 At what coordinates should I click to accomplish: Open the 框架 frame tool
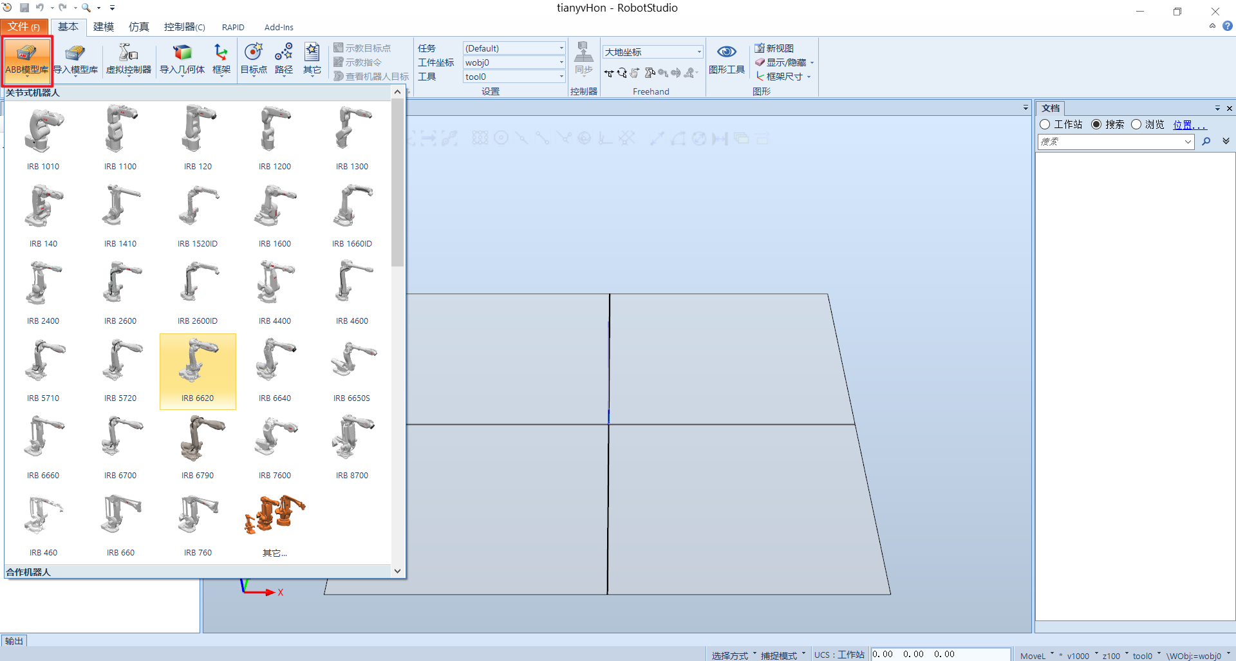click(221, 61)
